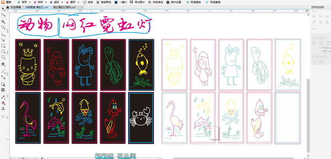Select the white crab neon panel
Image resolution: width=331 pixels, height=159 pixels.
[x=141, y=118]
